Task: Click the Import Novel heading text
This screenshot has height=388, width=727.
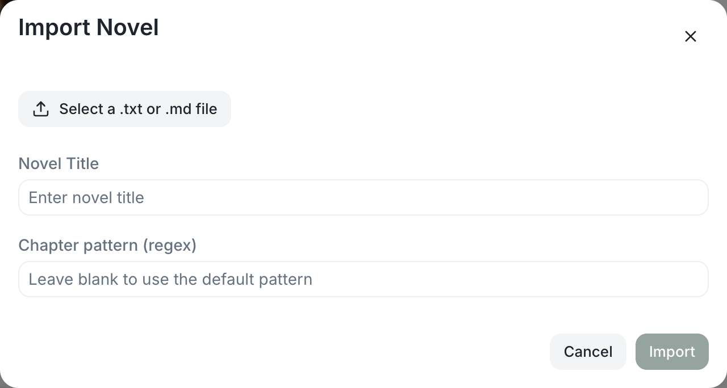Action: pos(89,27)
